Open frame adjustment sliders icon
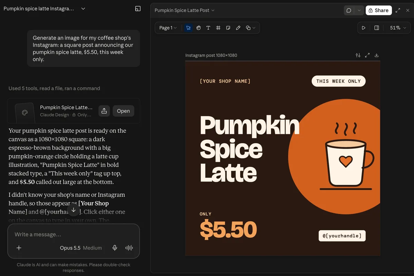Screen dimensions: 414x276 tap(358, 55)
